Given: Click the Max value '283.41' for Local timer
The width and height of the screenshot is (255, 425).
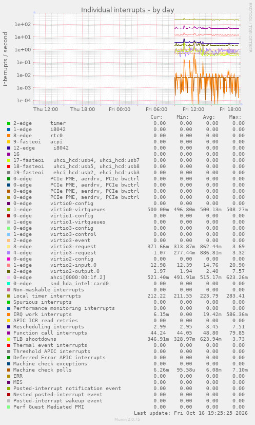Looking at the screenshot, I should [x=235, y=296].
